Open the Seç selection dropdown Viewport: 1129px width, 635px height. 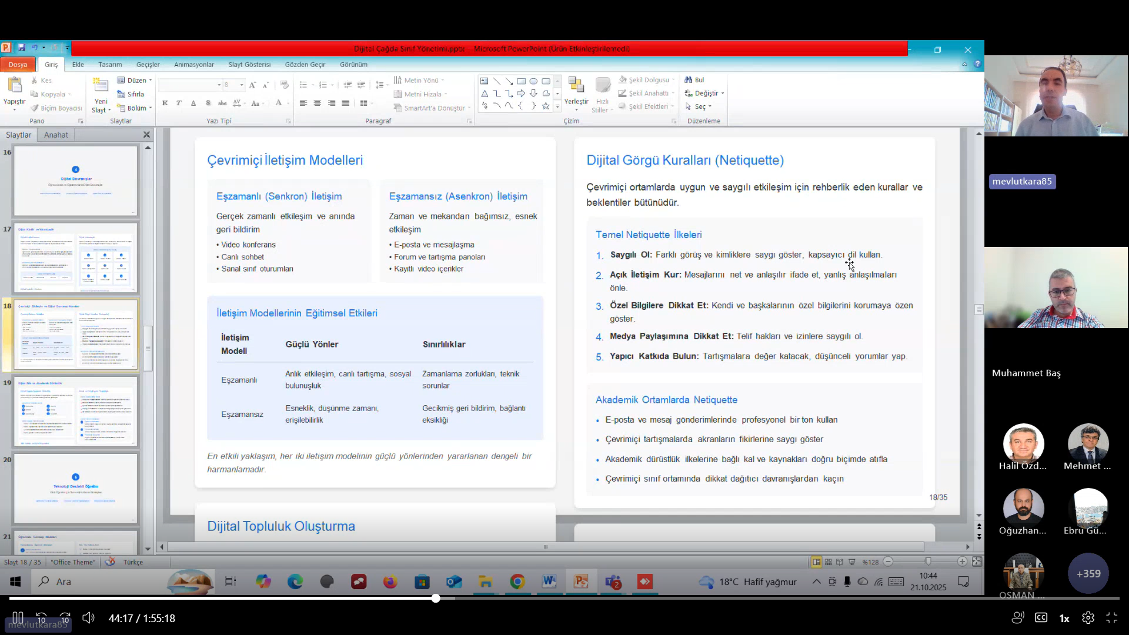pos(700,107)
